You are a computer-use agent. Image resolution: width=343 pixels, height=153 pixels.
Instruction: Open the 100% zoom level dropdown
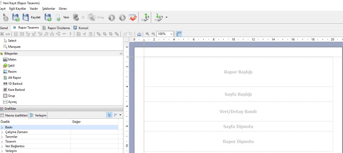point(171,34)
